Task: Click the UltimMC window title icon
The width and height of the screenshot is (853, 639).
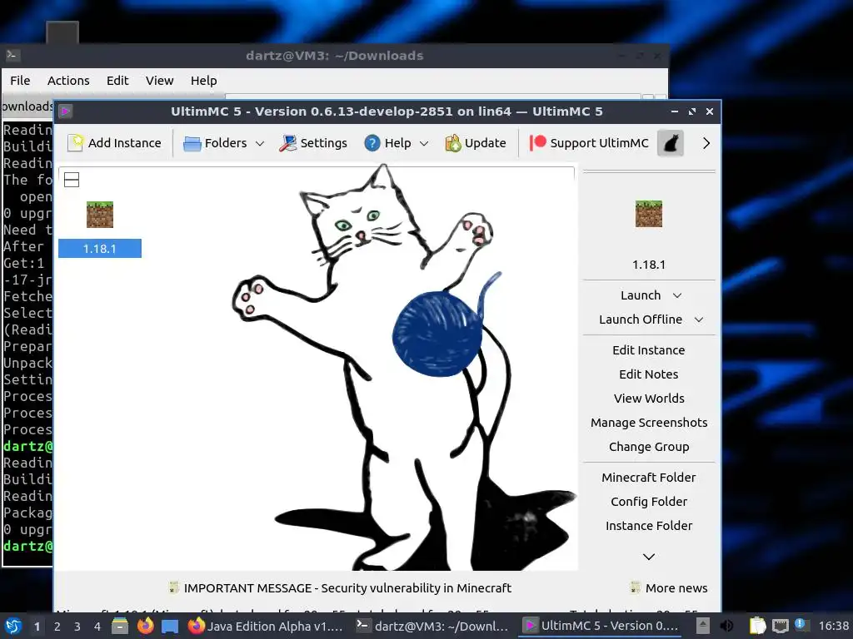Action: tap(65, 111)
